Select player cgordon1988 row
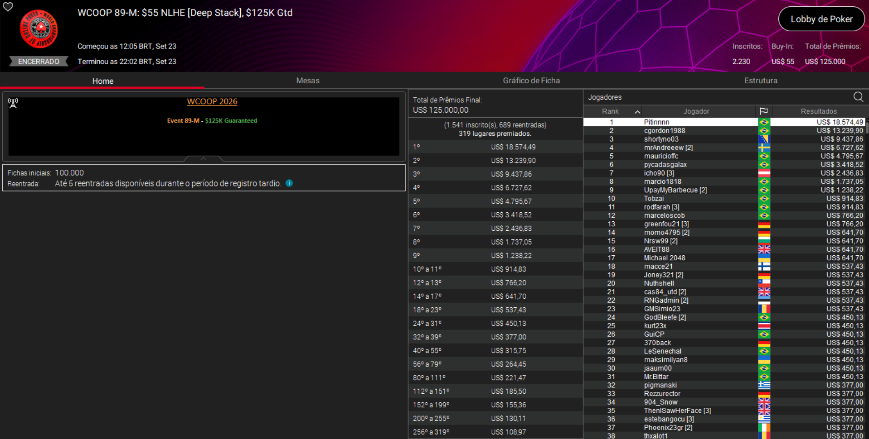The height and width of the screenshot is (439, 869). [724, 131]
